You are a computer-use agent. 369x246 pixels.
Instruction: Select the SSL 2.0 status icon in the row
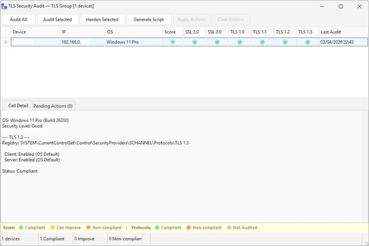coord(194,42)
